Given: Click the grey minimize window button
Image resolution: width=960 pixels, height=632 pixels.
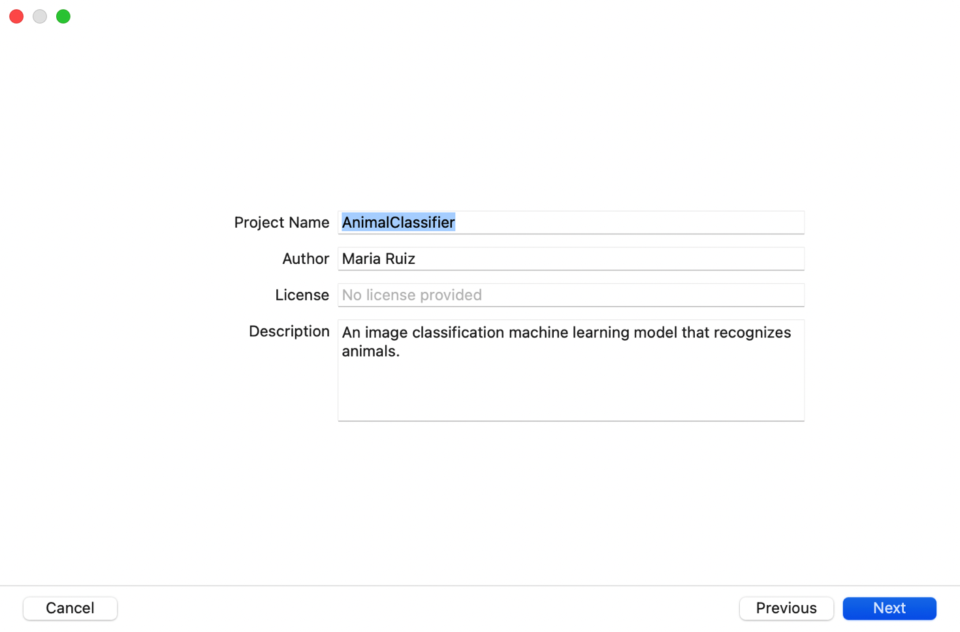Looking at the screenshot, I should pyautogui.click(x=40, y=16).
